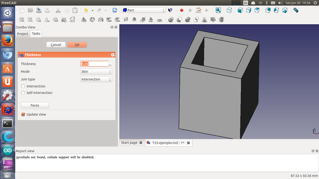Click the What's This help icon
Image resolution: width=319 pixels, height=179 pixels.
(171, 10)
